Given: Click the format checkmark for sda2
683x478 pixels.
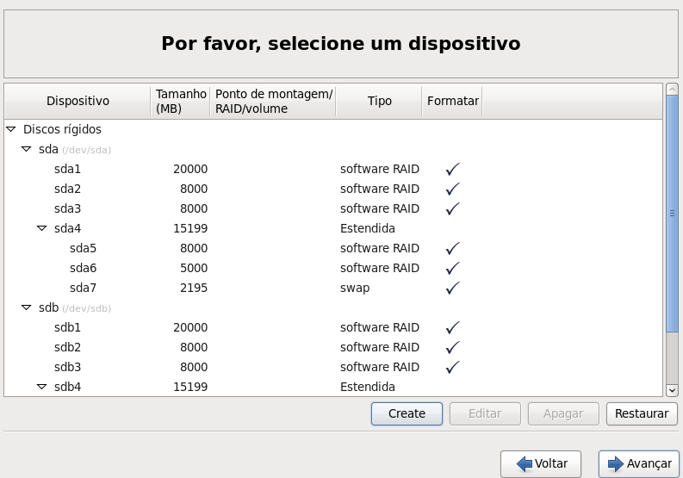Looking at the screenshot, I should coord(452,189).
